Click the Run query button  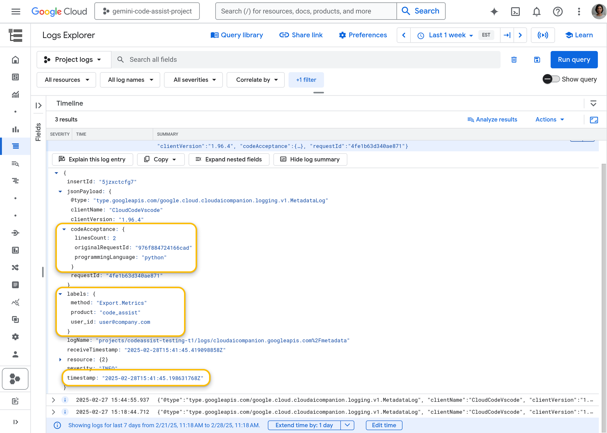tap(574, 60)
